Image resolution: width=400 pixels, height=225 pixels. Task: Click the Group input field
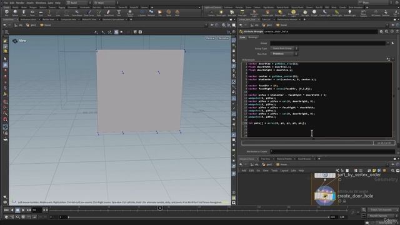[327, 43]
